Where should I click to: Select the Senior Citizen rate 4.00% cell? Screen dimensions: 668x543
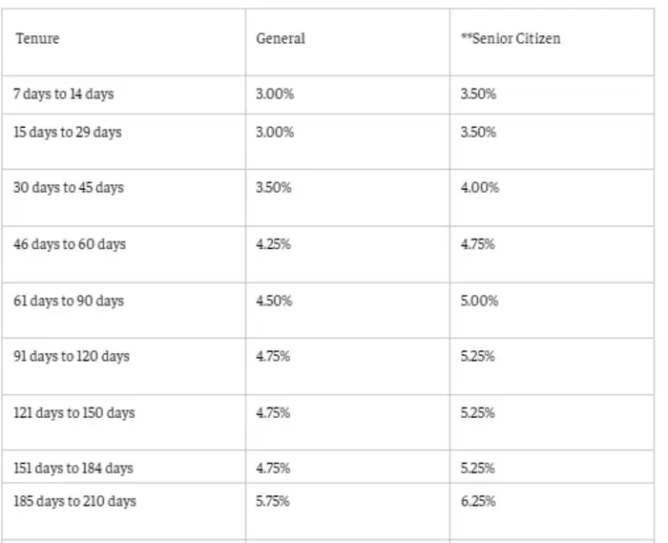coord(479,188)
